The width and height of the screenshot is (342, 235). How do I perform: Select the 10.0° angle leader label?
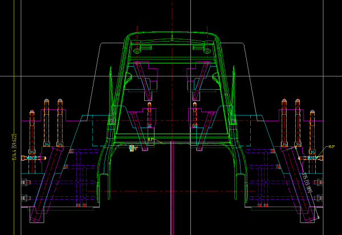click(x=331, y=147)
